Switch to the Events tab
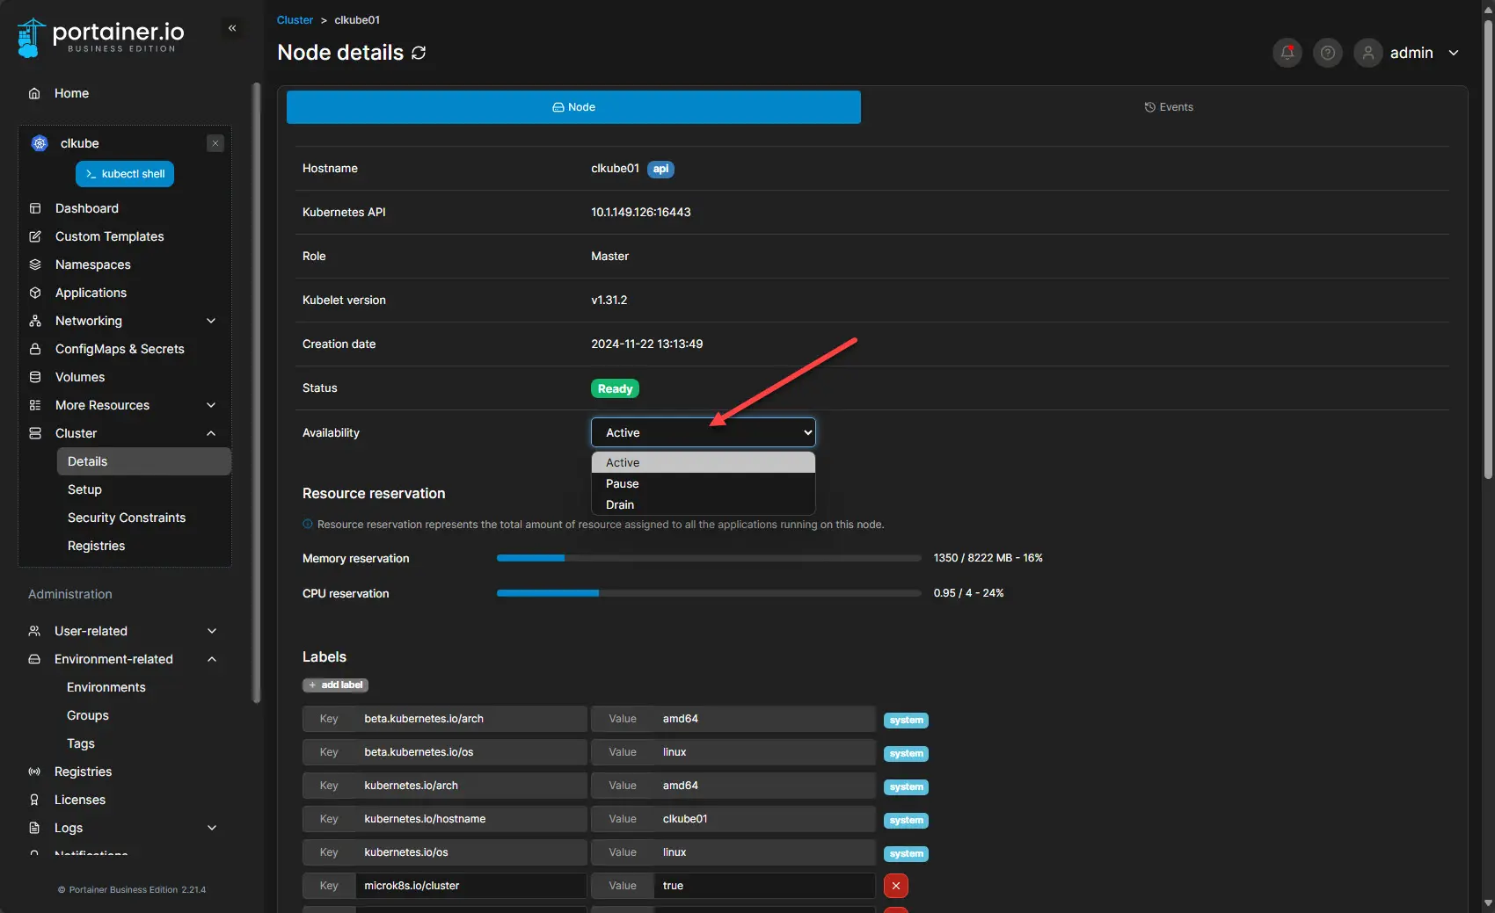This screenshot has width=1495, height=913. tap(1168, 107)
